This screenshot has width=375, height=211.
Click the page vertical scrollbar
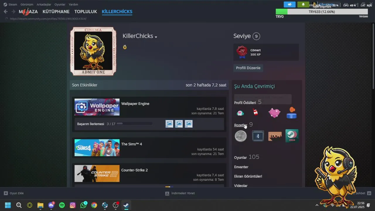[373, 56]
